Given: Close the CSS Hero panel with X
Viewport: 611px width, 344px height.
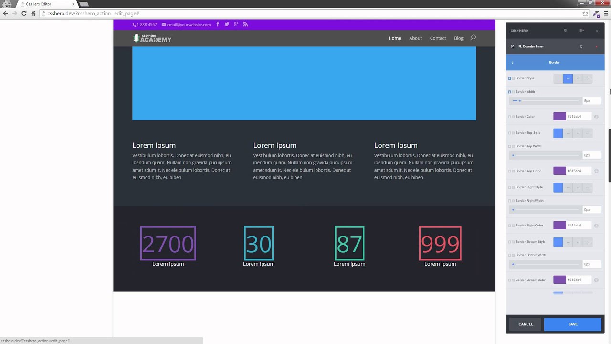Looking at the screenshot, I should (x=597, y=31).
